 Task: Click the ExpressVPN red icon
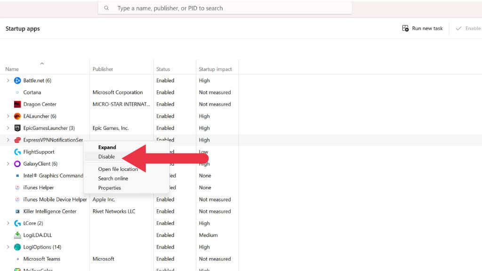17,140
